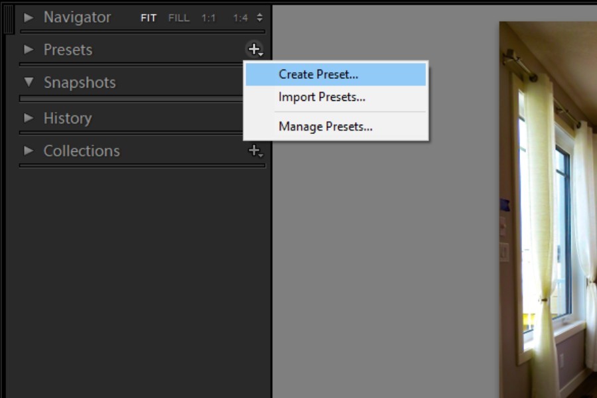Image resolution: width=597 pixels, height=398 pixels.
Task: Click the window photo in the preview
Action: (x=548, y=212)
